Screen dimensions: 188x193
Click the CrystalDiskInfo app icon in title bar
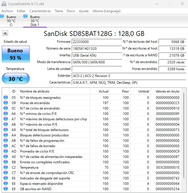4,4
